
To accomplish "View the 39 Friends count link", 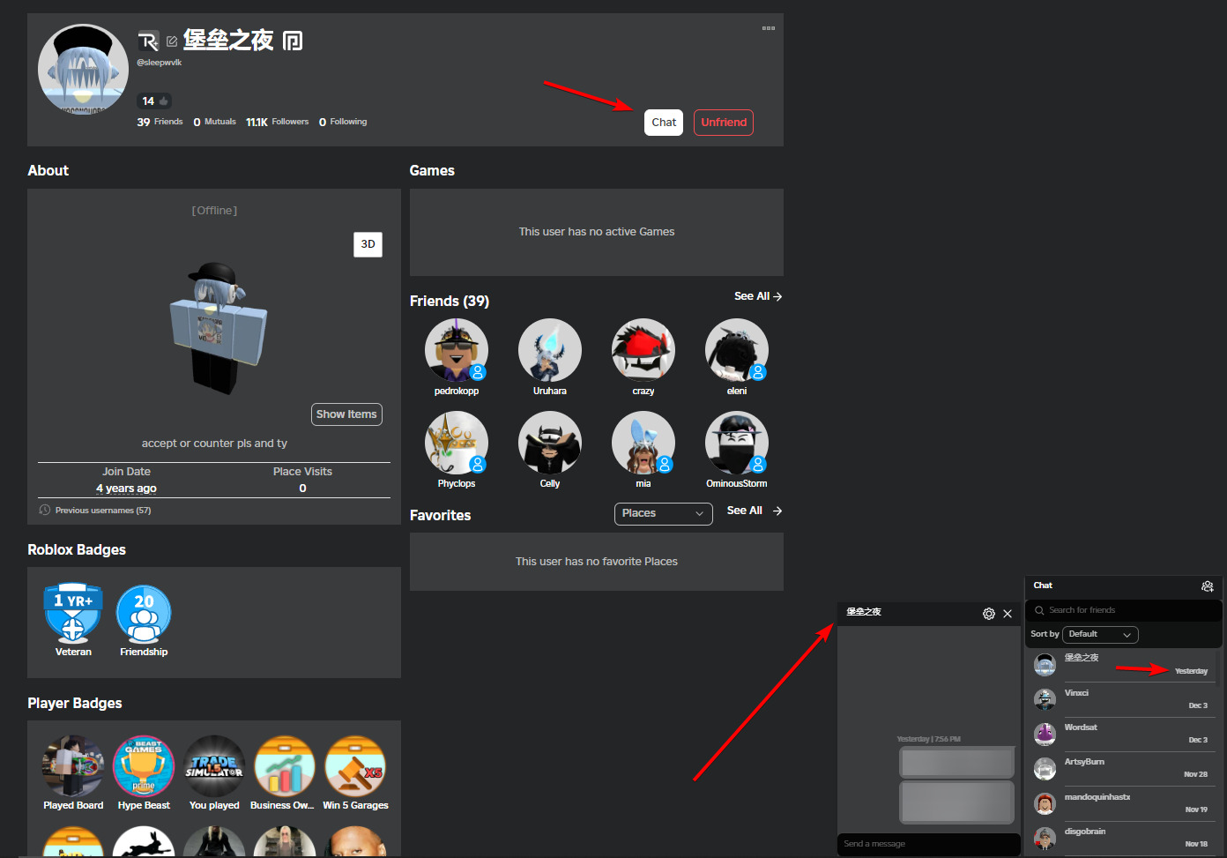I will pos(160,122).
